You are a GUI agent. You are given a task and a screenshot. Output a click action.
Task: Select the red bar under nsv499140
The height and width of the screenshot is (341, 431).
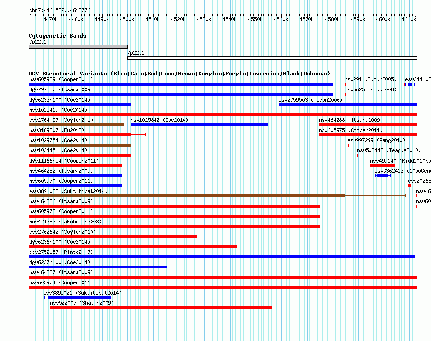(383, 165)
